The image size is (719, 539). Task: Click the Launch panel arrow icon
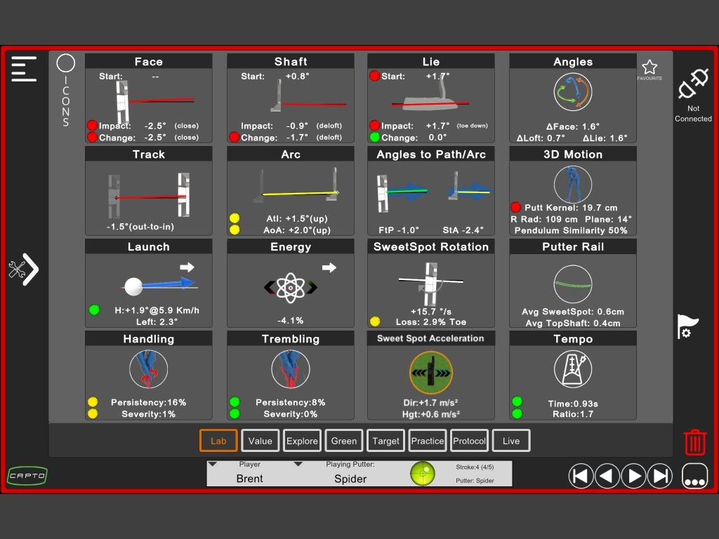click(187, 267)
